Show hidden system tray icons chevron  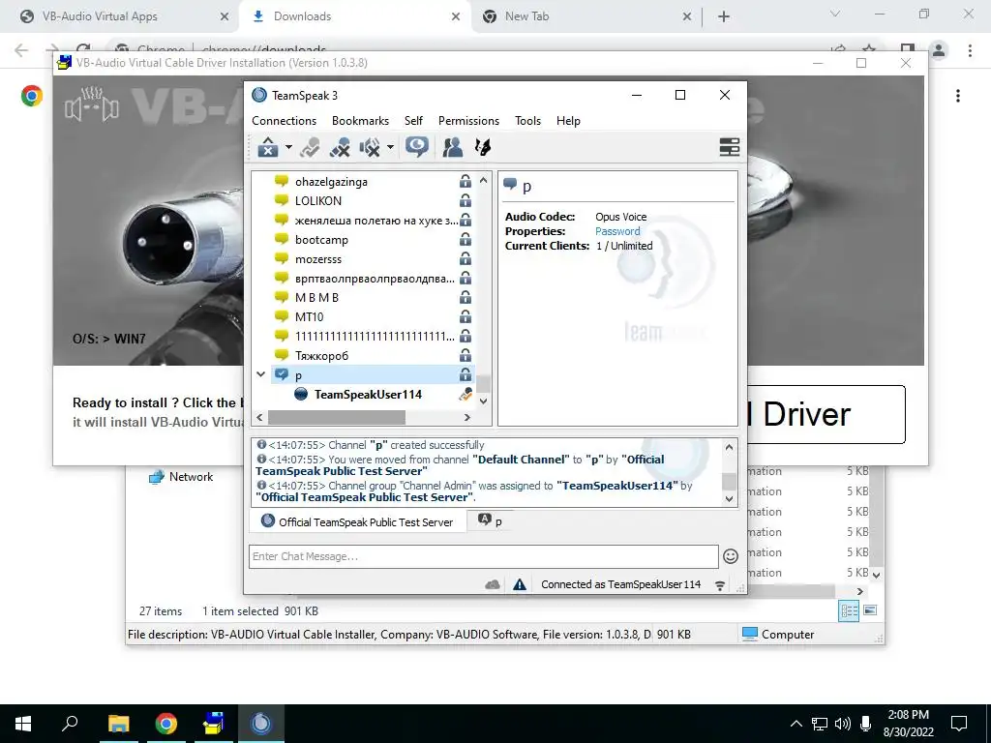[x=796, y=724]
